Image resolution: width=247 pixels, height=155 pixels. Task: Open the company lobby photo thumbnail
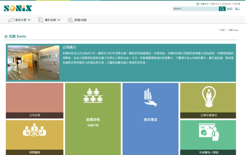coord(33,63)
